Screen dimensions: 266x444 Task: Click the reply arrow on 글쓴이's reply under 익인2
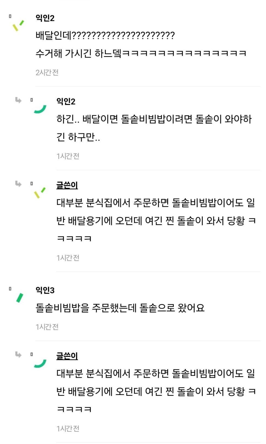click(x=18, y=183)
